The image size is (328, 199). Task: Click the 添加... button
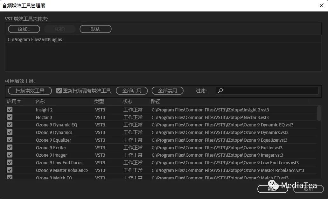(x=24, y=29)
